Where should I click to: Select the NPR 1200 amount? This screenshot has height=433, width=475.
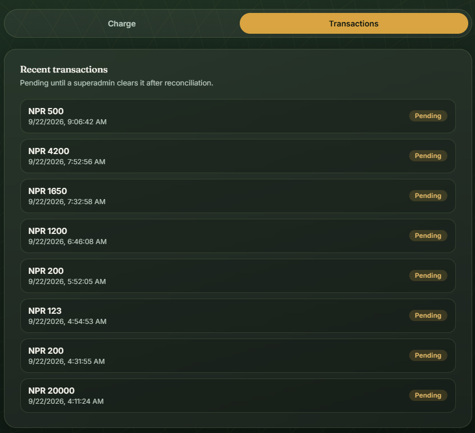[x=48, y=231]
